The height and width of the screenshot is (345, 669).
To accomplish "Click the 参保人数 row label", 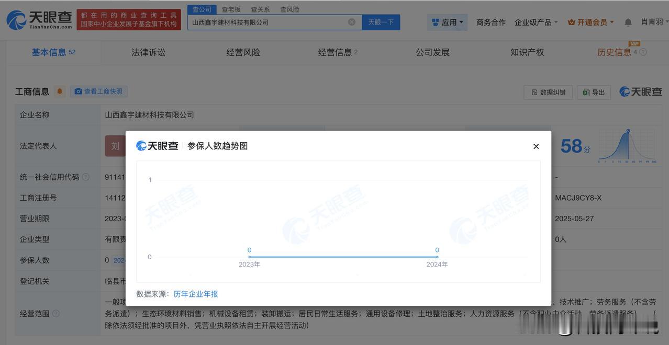I will click(x=35, y=260).
